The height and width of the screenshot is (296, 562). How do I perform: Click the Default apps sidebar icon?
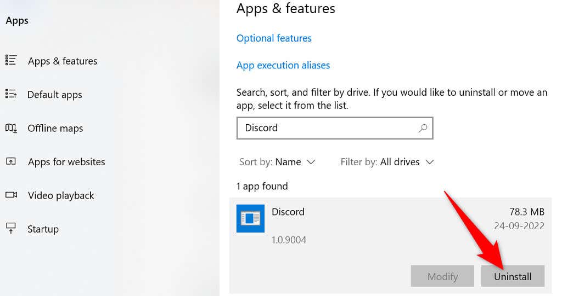(11, 94)
